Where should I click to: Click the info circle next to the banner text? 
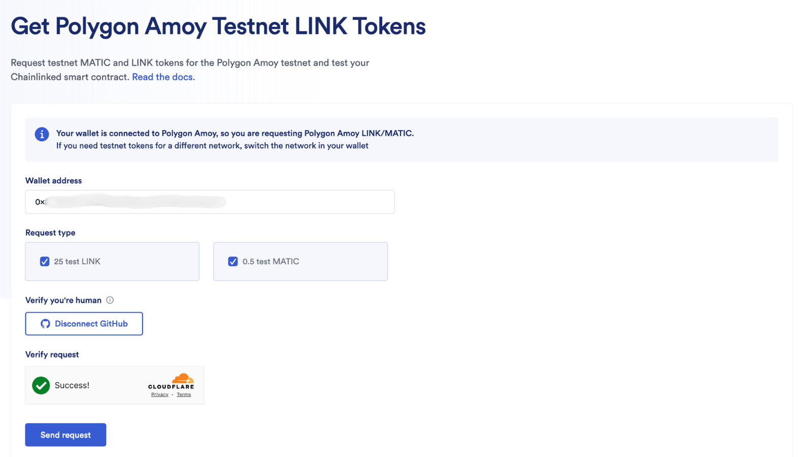pos(42,134)
